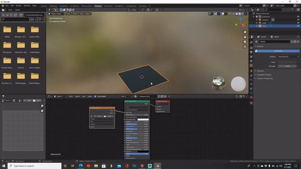Viewport: 301px width, 169px height.
Task: Hide the Camera via its eye icon
Action: click(298, 20)
